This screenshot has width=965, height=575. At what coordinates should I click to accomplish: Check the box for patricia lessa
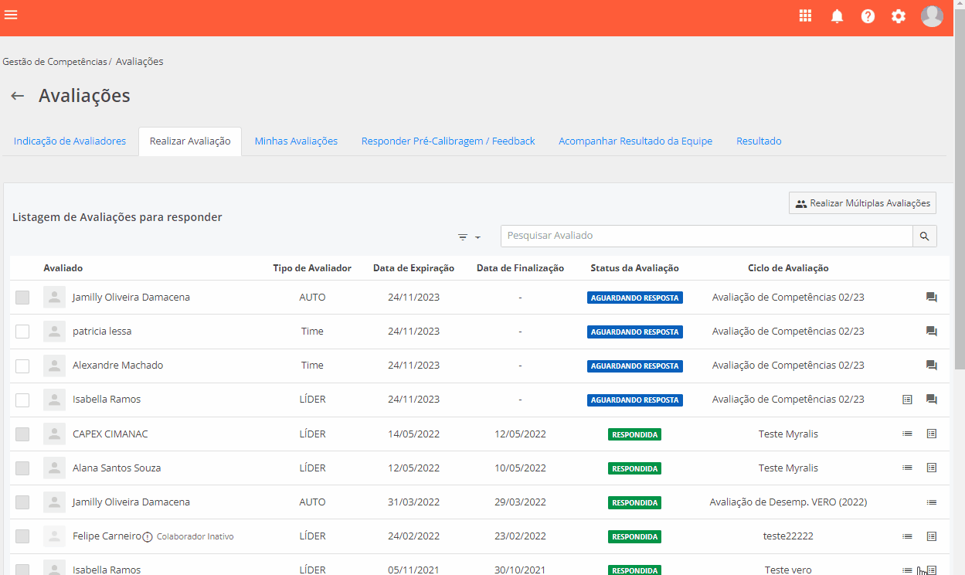point(22,332)
